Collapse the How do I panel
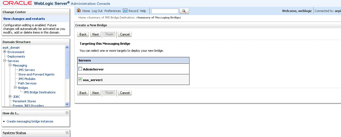Screen dimensions: 341x137 pyautogui.click(x=67, y=113)
